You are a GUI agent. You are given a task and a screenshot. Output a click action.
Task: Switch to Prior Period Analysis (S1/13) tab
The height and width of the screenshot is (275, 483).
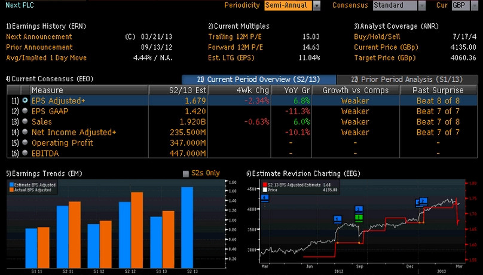point(407,80)
